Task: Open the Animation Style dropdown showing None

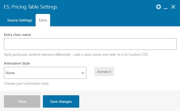Action: pos(45,73)
